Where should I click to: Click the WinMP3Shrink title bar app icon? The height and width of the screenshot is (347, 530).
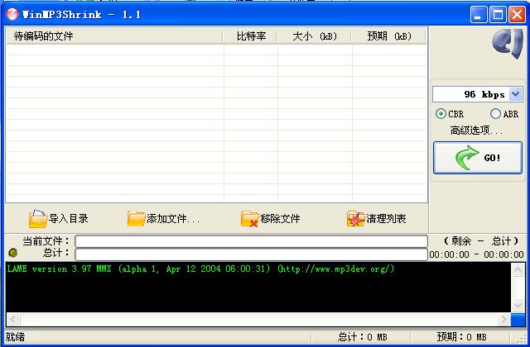pyautogui.click(x=12, y=14)
